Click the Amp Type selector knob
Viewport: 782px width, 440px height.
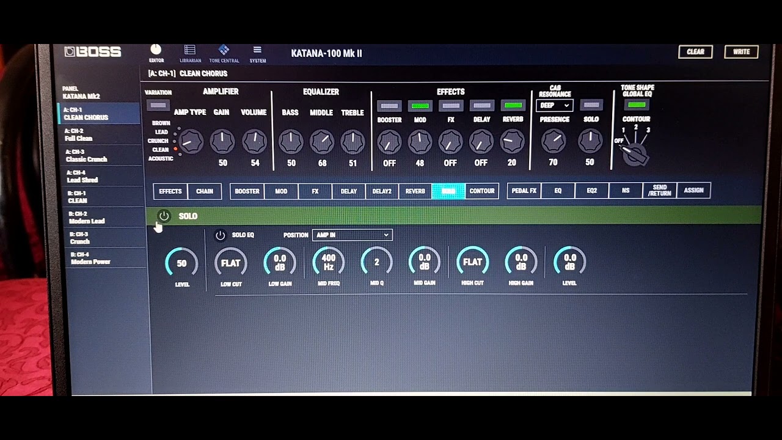pos(191,142)
